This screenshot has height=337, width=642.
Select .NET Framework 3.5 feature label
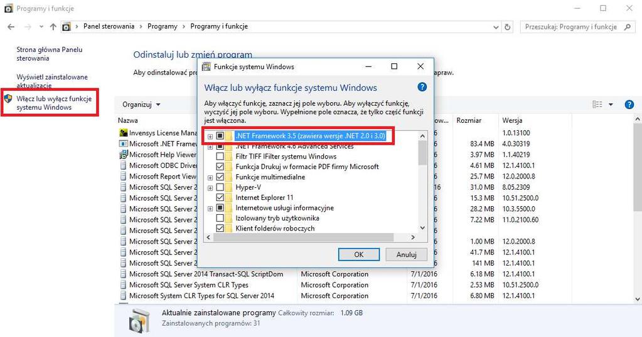(311, 136)
